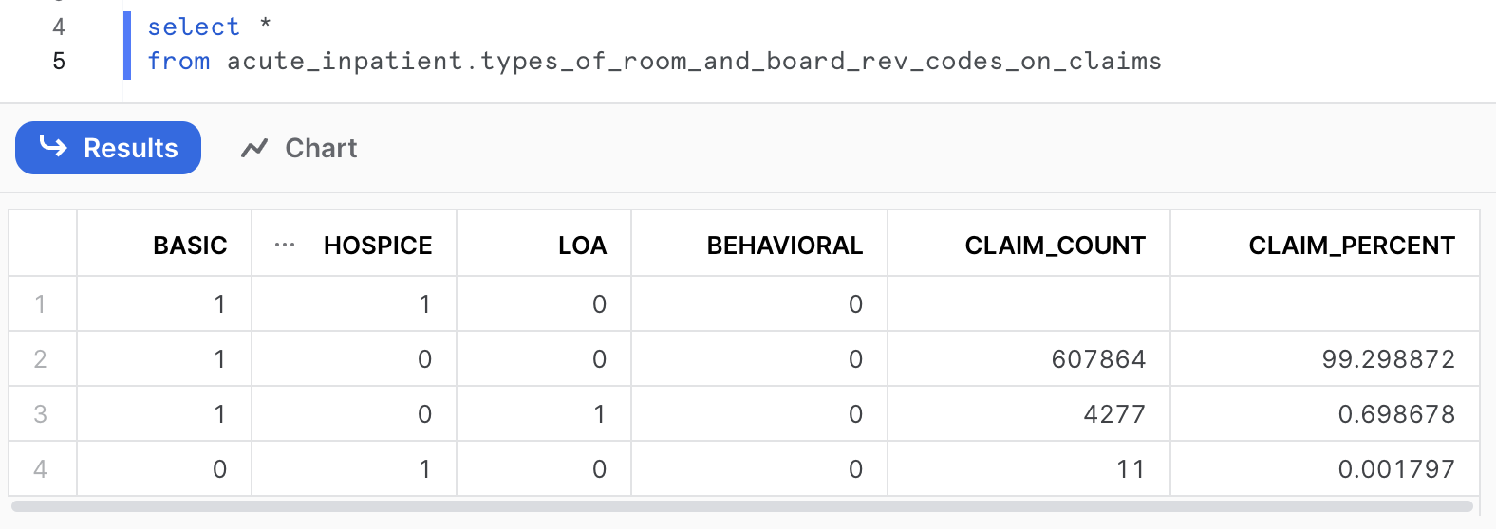Select claim percent cell 99.298872
Image resolution: width=1496 pixels, height=529 pixels.
[x=1325, y=359]
